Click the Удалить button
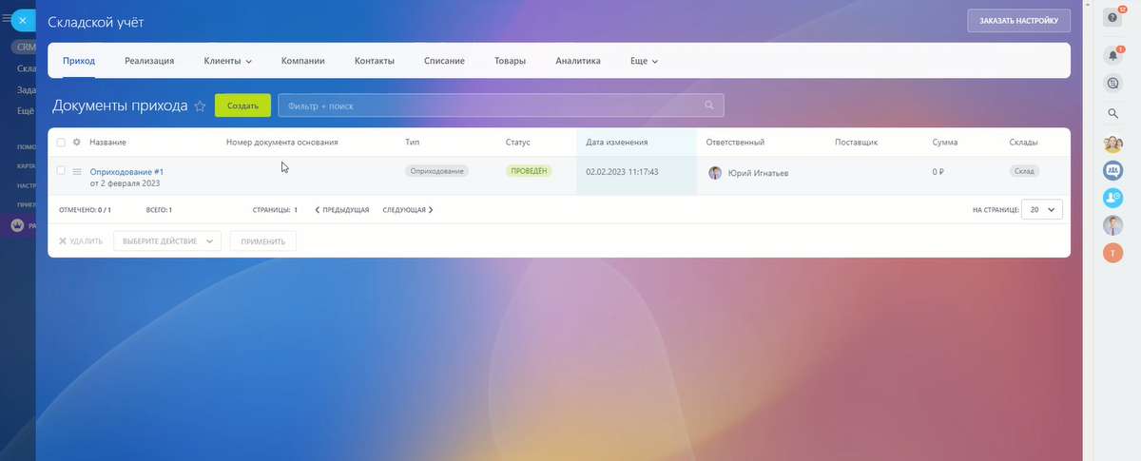The image size is (1141, 461). coord(80,241)
